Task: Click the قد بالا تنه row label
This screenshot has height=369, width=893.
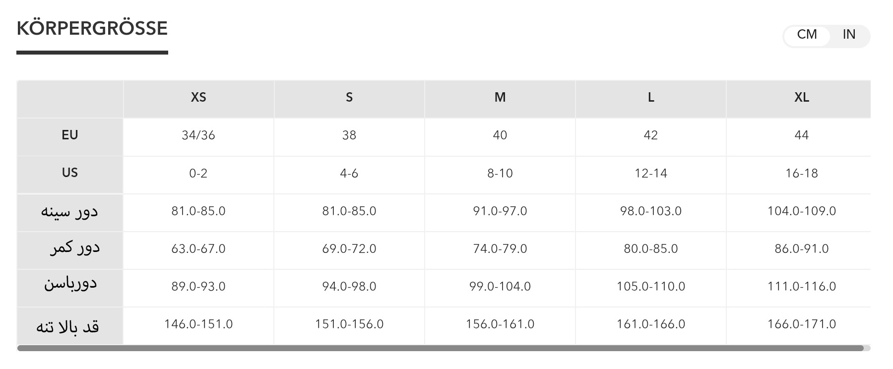Action: tap(68, 326)
